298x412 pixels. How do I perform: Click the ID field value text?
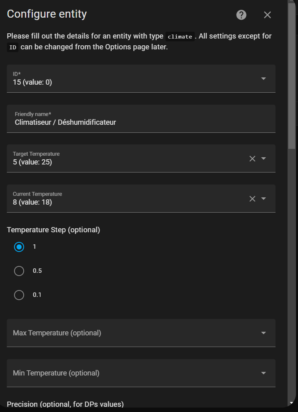pos(33,82)
